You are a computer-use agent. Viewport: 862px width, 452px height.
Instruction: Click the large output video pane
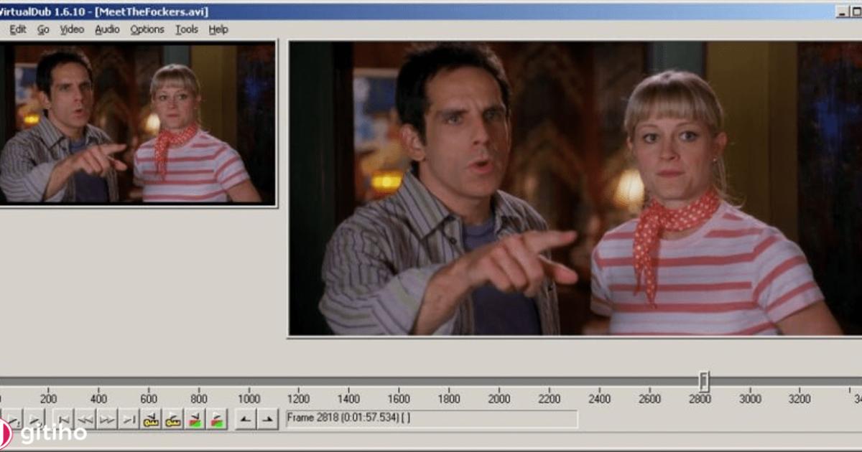coord(575,188)
